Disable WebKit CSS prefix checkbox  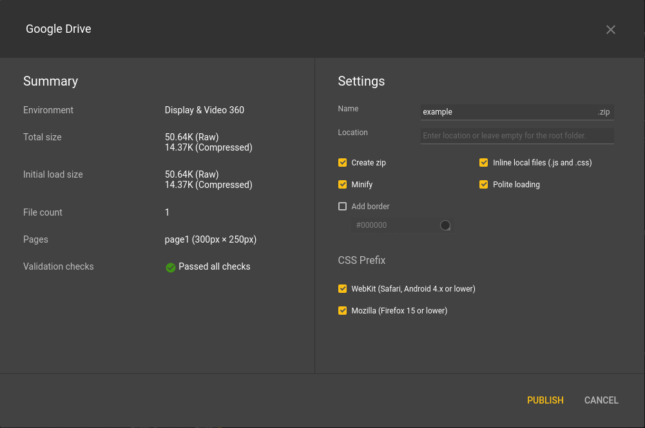tap(343, 289)
